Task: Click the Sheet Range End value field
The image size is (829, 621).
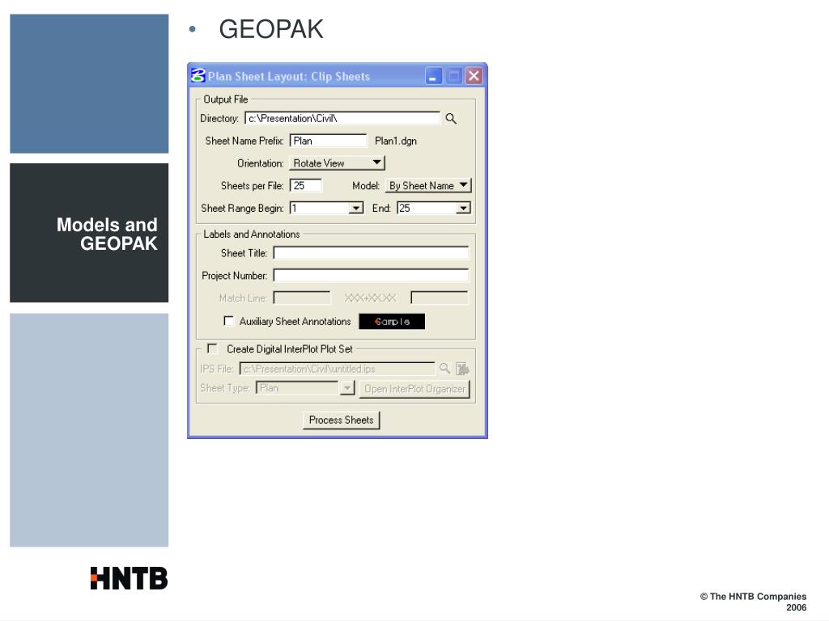Action: coord(427,208)
